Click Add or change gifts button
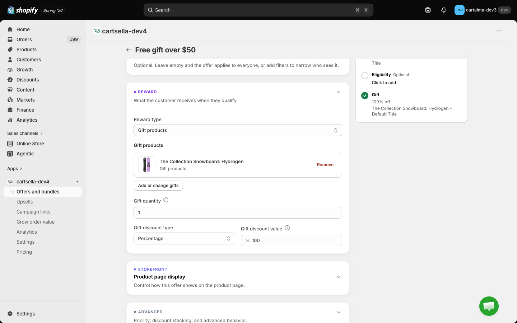 (x=158, y=186)
